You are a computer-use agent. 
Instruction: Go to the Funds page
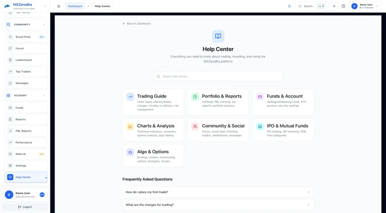click(26, 108)
